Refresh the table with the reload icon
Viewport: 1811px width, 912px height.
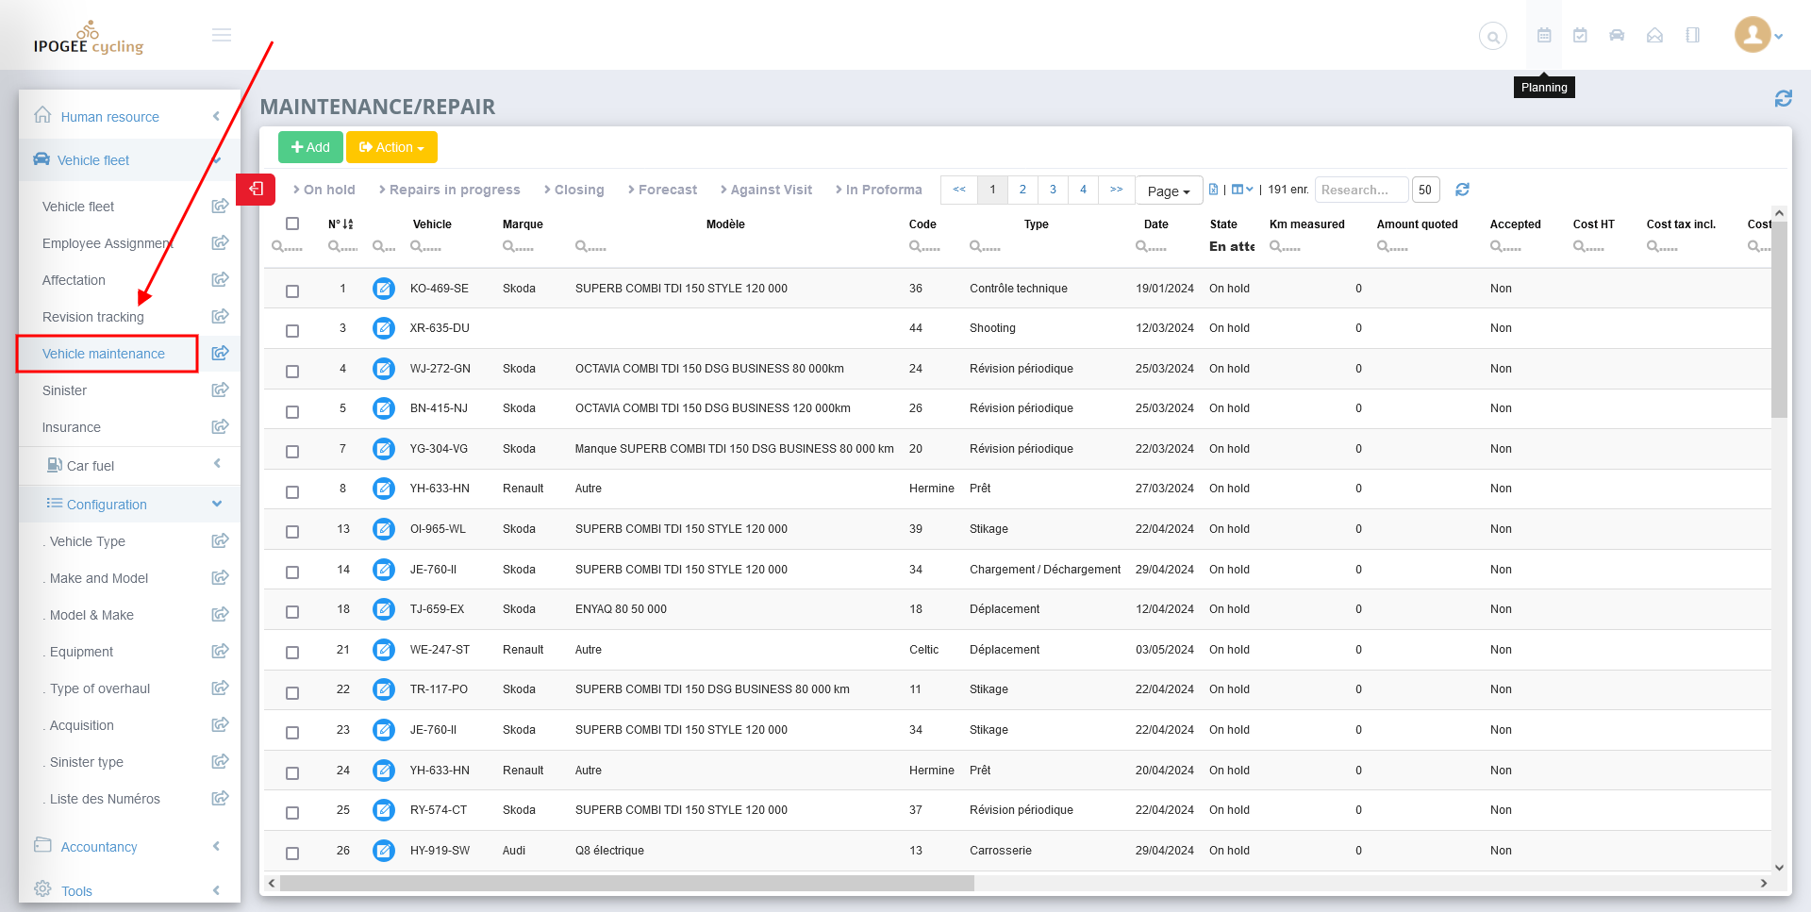1462,190
